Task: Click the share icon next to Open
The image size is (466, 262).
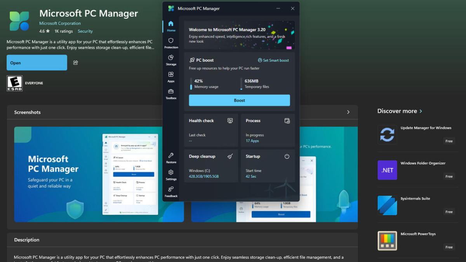Action: (x=76, y=62)
